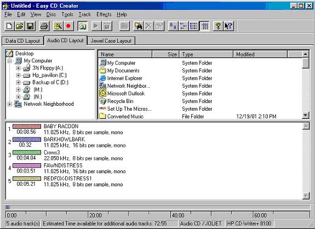This screenshot has height=229, width=315.
Task: Select track 2 BARKHOWLBARK
Action: click(x=64, y=139)
